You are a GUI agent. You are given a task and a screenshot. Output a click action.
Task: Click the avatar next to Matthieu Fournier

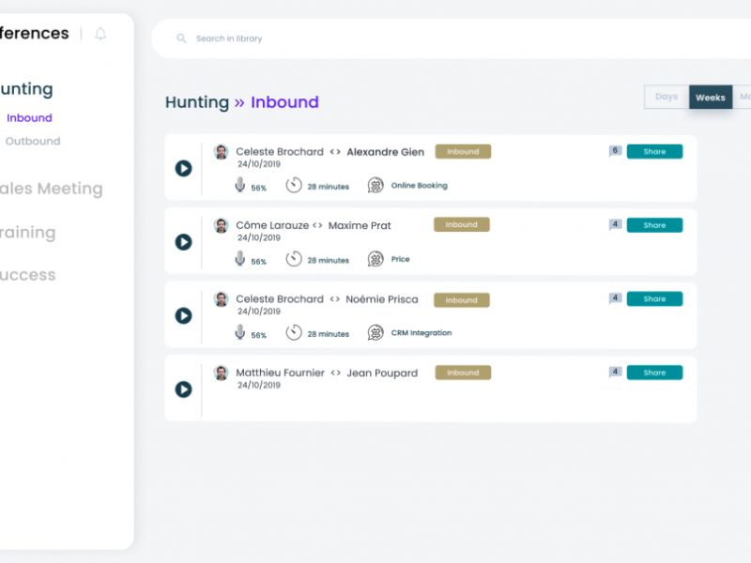click(x=221, y=373)
